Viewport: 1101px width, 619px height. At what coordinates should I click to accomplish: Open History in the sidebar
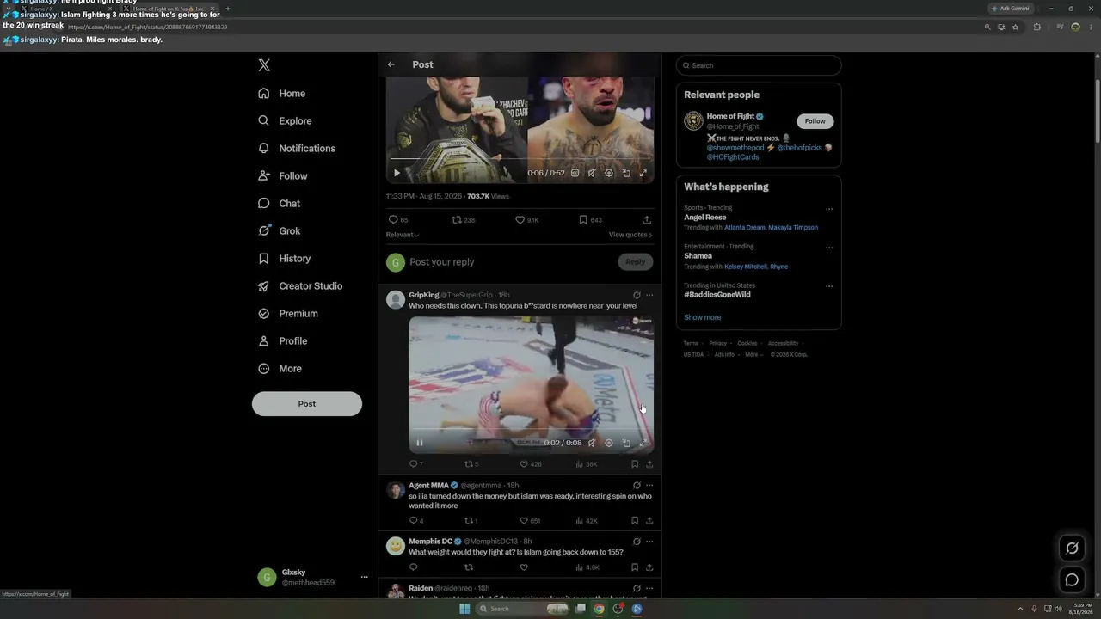pos(285,259)
